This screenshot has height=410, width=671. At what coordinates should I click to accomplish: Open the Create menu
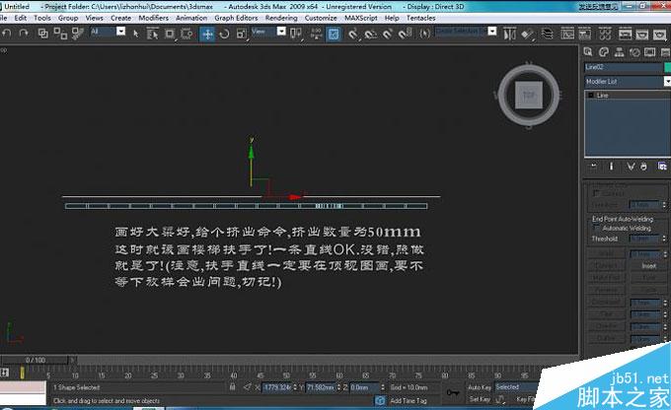tap(121, 18)
